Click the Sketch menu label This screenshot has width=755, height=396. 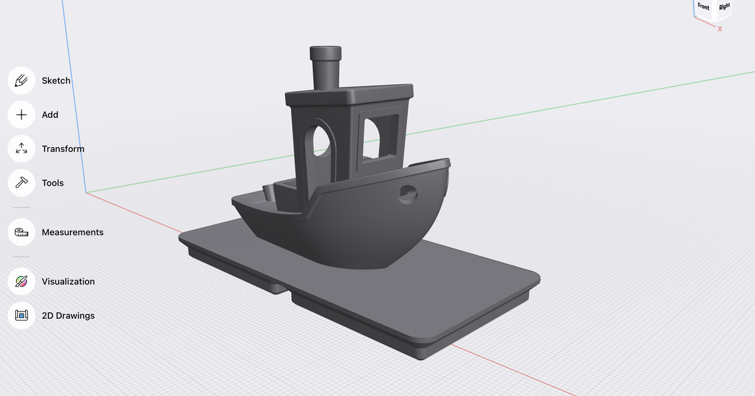tap(56, 80)
